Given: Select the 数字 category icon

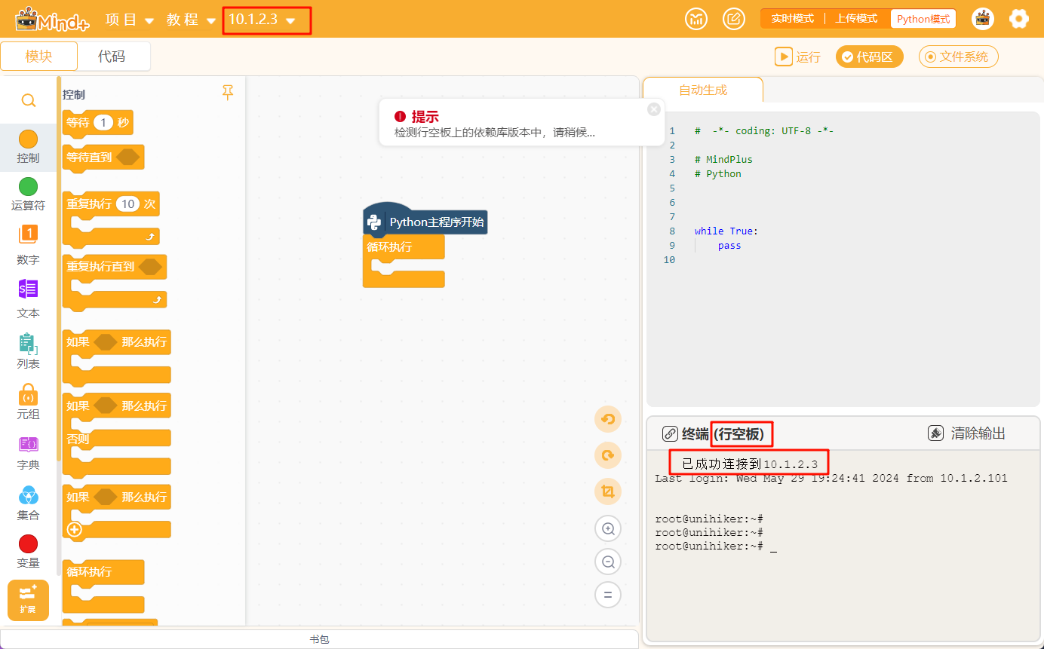Looking at the screenshot, I should point(28,235).
